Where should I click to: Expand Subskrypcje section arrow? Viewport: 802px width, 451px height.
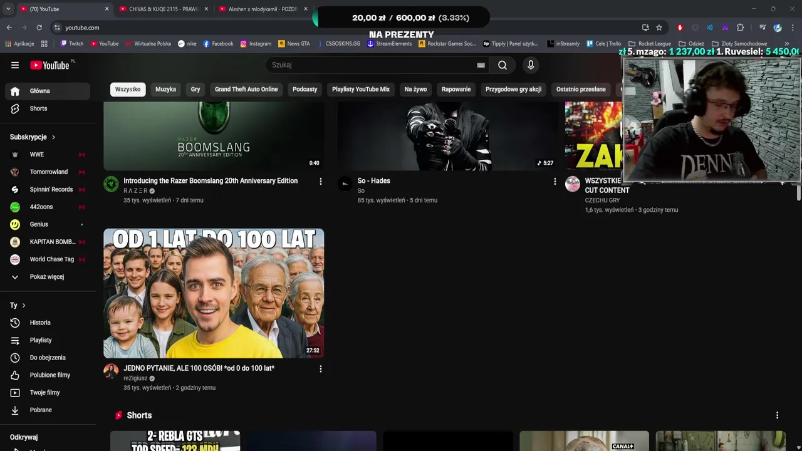click(x=53, y=137)
